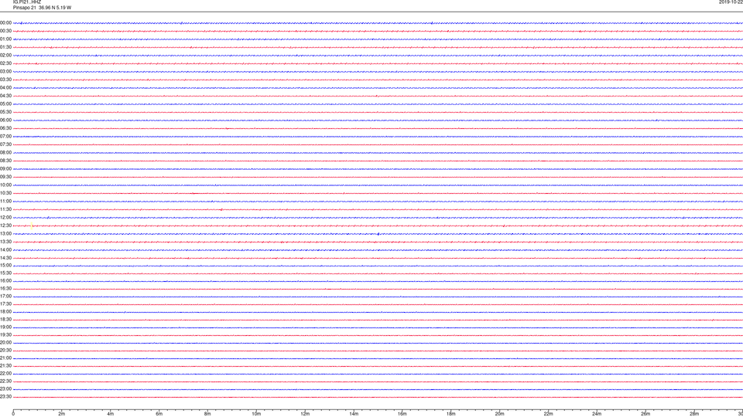Select the 23:30 trace time label
The image size is (743, 417).
pos(5,397)
